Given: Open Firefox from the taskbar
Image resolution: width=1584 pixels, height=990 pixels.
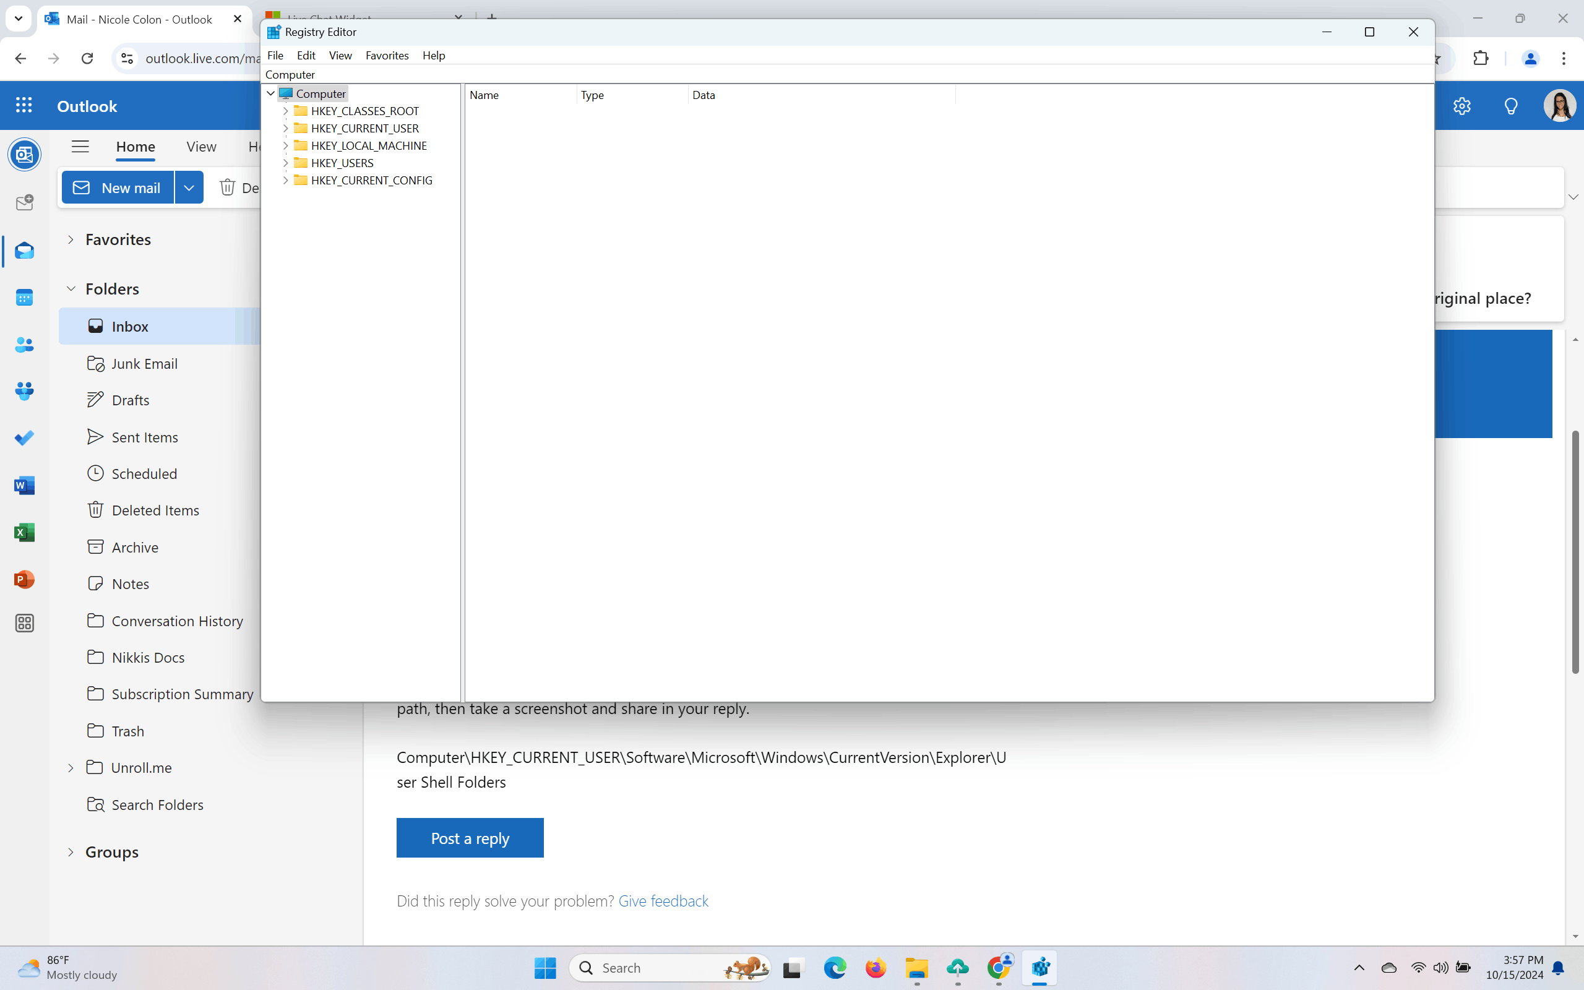Looking at the screenshot, I should click(x=876, y=968).
